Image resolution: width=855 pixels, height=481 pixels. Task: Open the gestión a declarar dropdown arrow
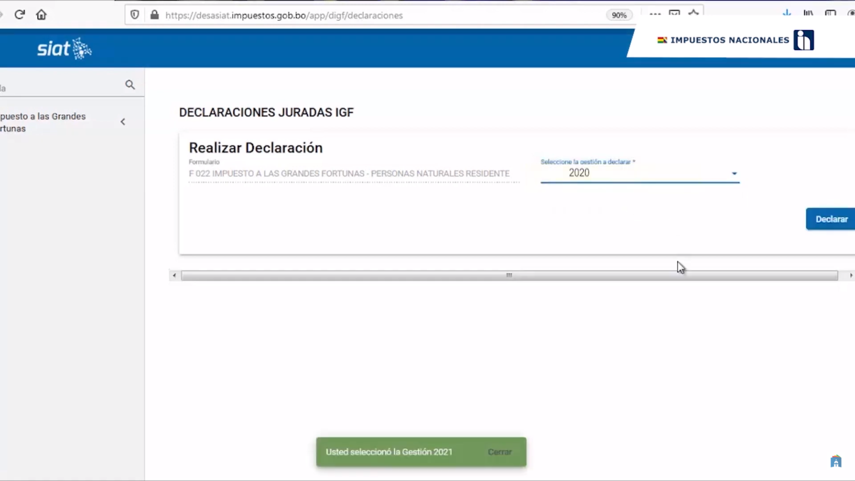(734, 173)
